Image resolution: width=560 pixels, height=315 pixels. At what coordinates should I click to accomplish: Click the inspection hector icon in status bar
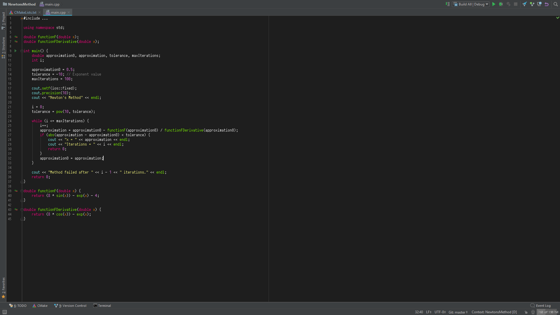point(533,312)
